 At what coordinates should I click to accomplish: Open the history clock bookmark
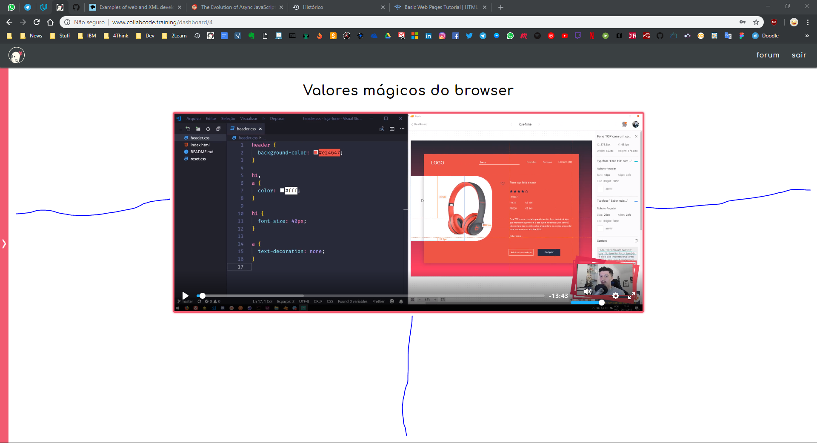(197, 36)
